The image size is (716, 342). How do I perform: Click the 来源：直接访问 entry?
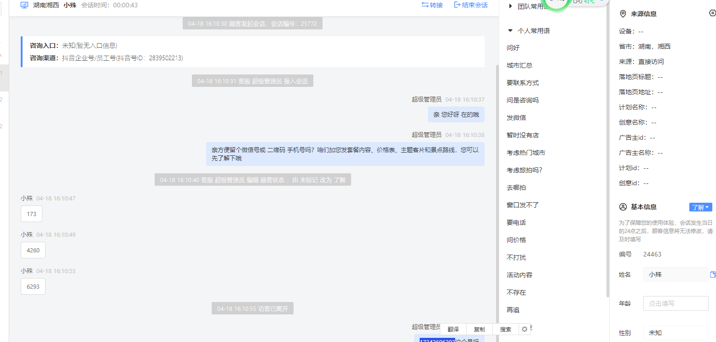[x=641, y=62]
